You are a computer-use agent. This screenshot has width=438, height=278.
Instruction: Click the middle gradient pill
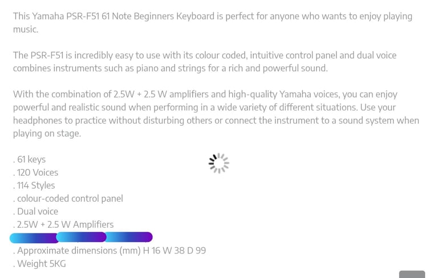pyautogui.click(x=82, y=237)
